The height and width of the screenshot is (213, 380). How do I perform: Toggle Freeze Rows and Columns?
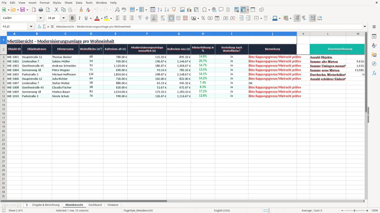click(x=243, y=10)
